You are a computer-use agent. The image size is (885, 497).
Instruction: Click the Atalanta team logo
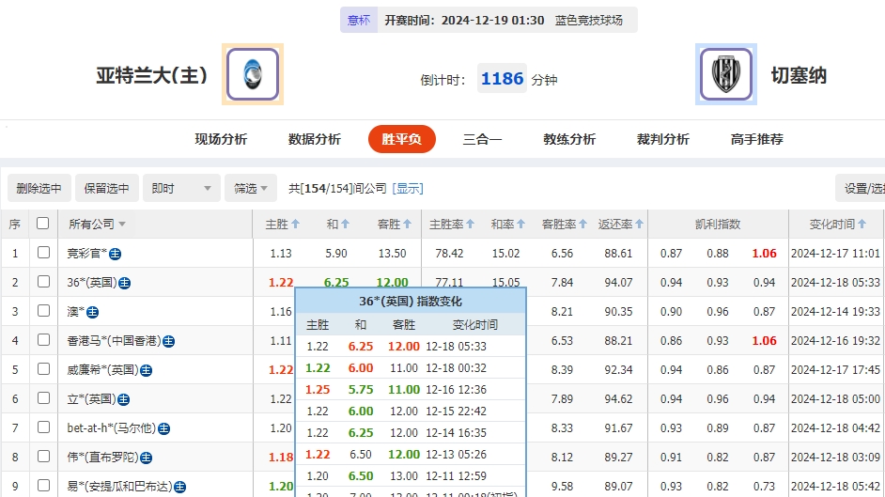[252, 74]
